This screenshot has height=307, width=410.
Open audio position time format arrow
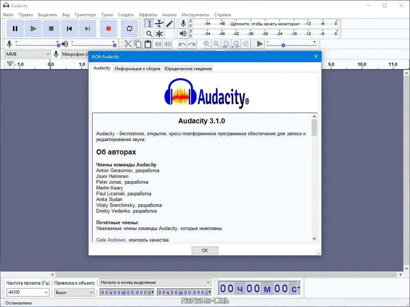298,288
